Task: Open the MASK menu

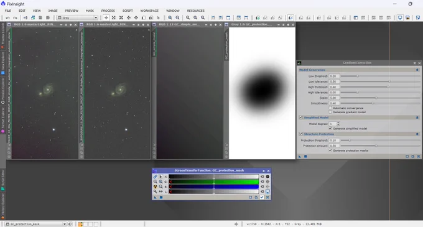Action: (90, 11)
